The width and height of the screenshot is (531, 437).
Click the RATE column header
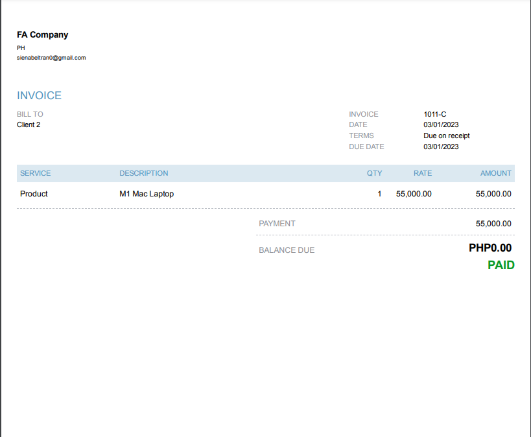(x=423, y=173)
